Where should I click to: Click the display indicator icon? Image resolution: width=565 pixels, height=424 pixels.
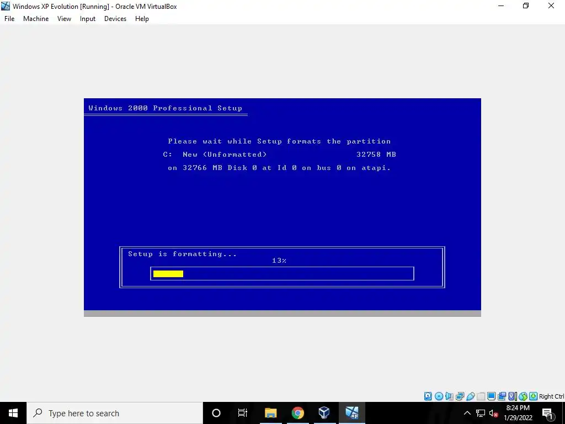click(x=491, y=396)
